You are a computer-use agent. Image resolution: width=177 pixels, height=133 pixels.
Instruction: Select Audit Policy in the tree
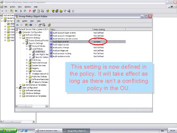[40, 52]
